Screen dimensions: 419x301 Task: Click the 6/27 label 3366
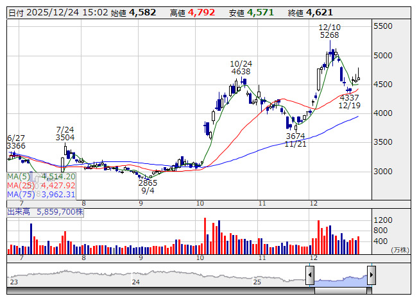point(17,146)
